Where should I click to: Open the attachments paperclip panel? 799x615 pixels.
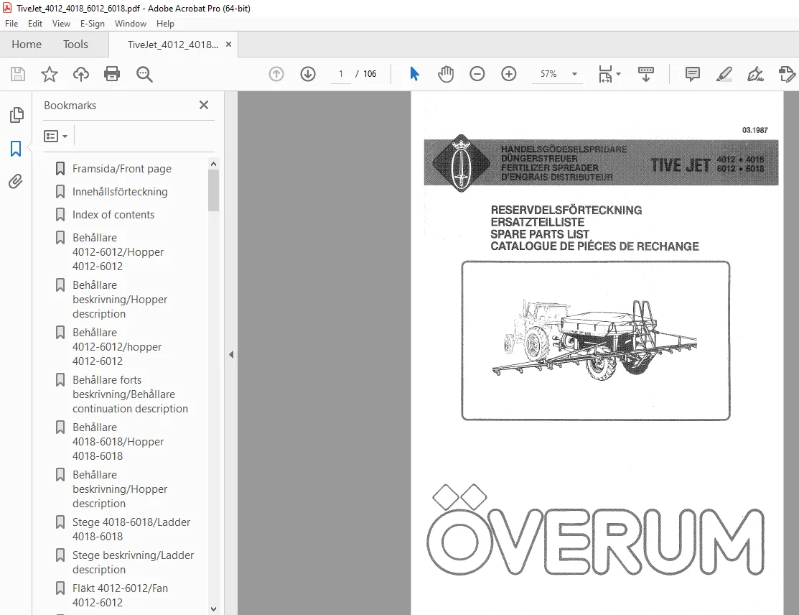pos(16,182)
